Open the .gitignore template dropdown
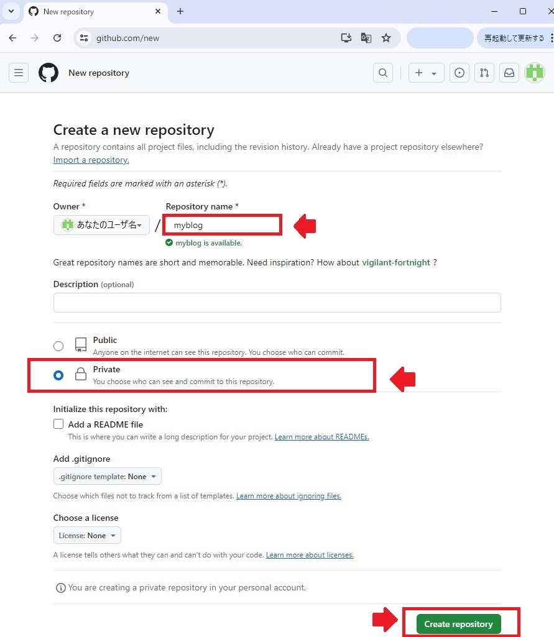 108,477
